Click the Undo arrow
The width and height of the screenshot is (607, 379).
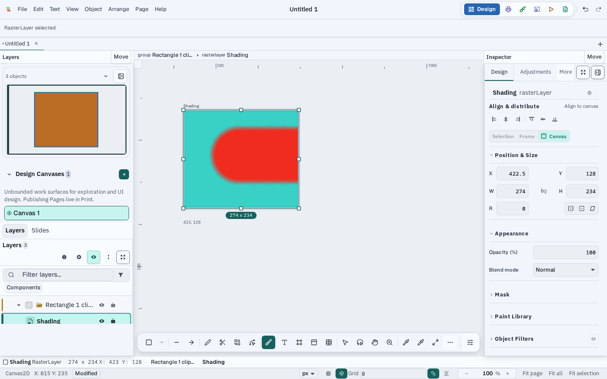coord(586,9)
